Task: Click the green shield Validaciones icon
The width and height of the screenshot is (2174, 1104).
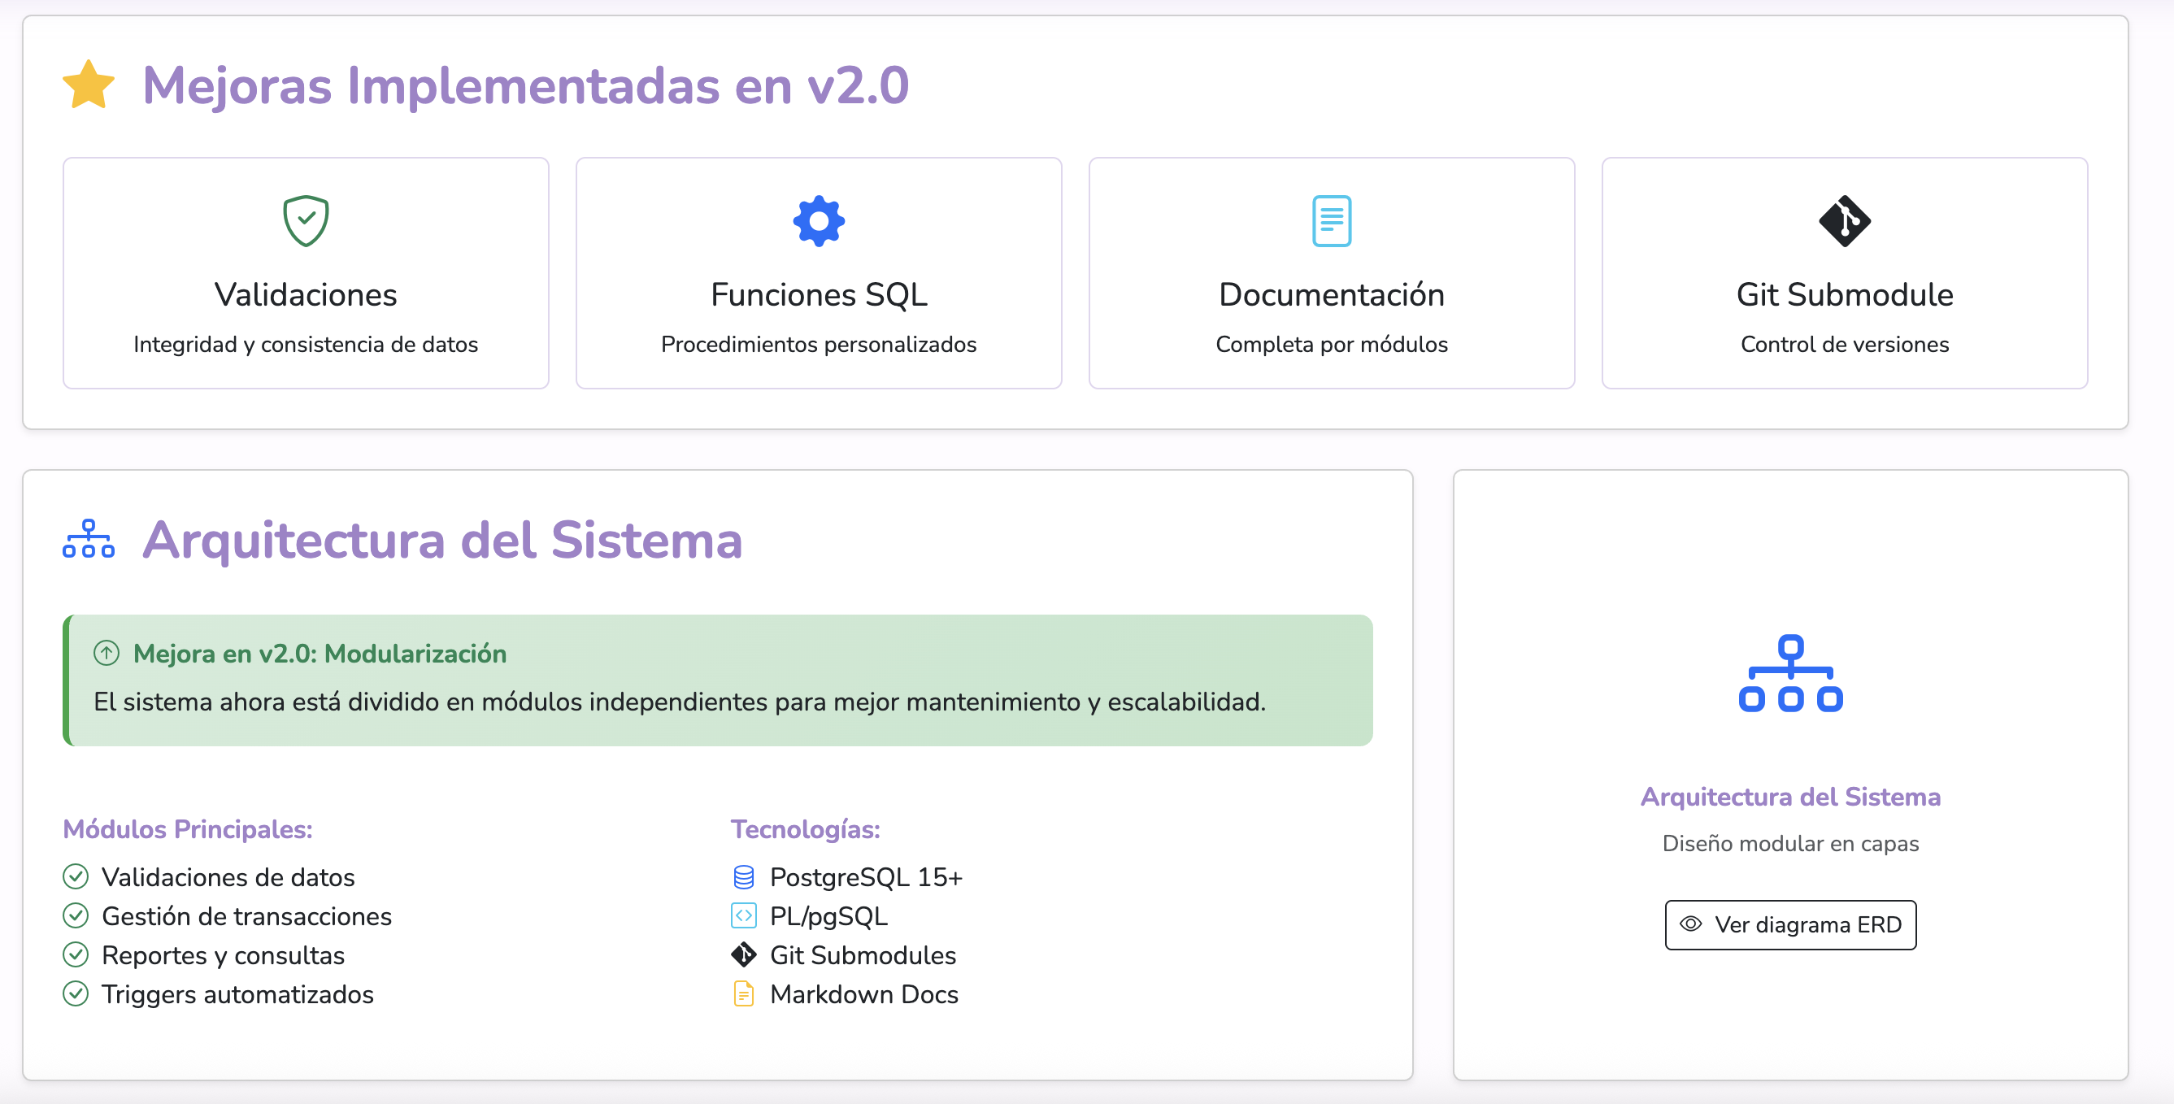Action: coord(306,221)
